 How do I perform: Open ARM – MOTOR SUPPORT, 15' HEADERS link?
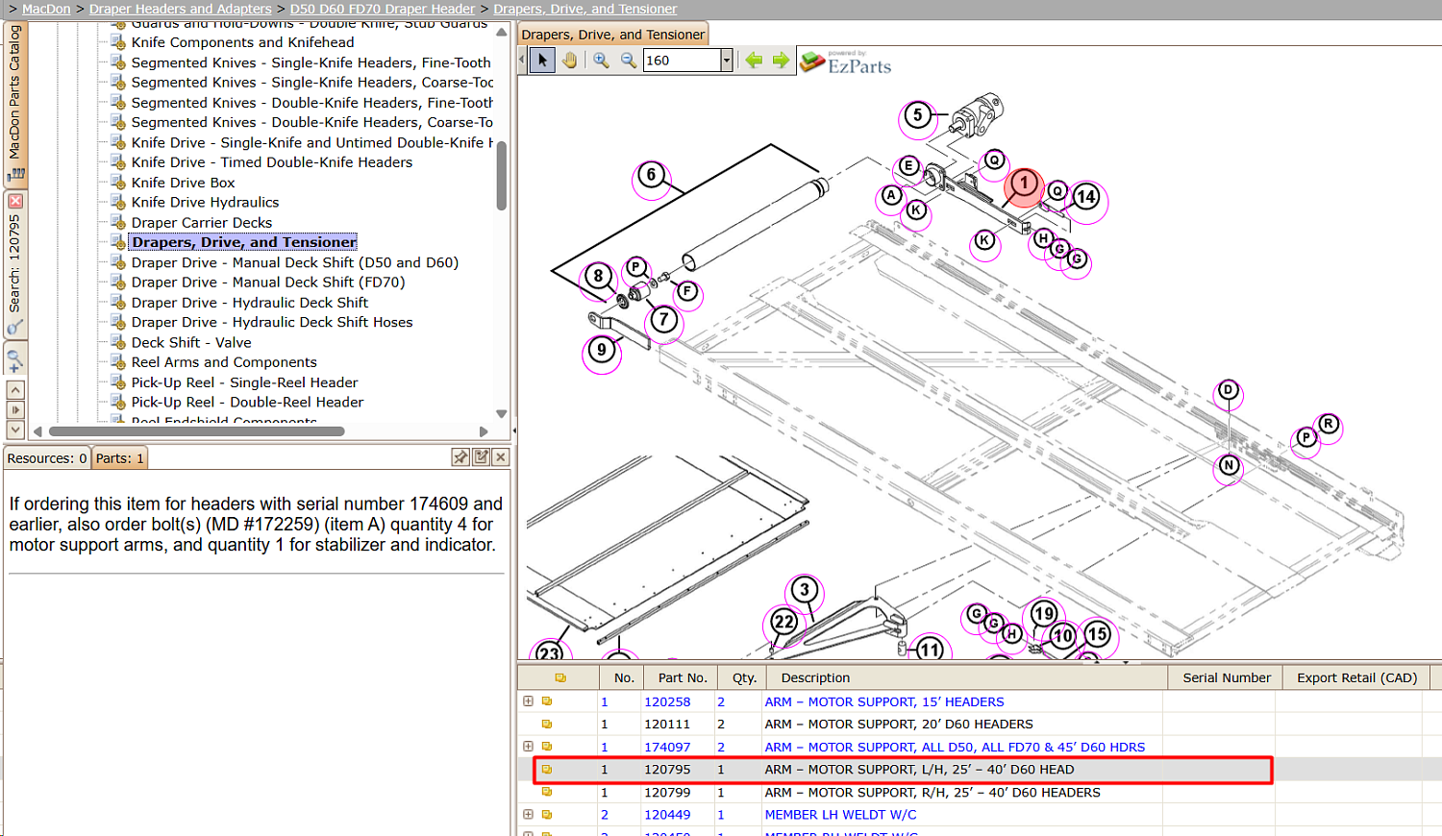tap(884, 702)
